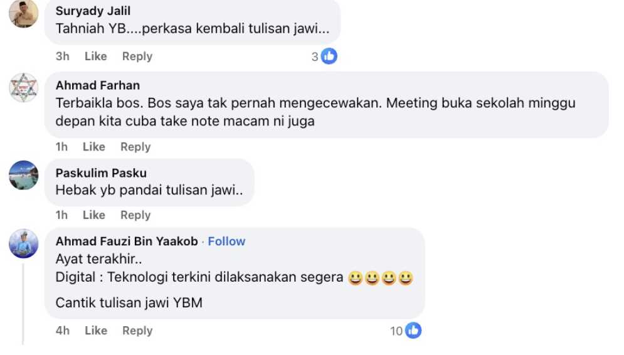Reply to Ahmad Farhan's comment

(135, 147)
